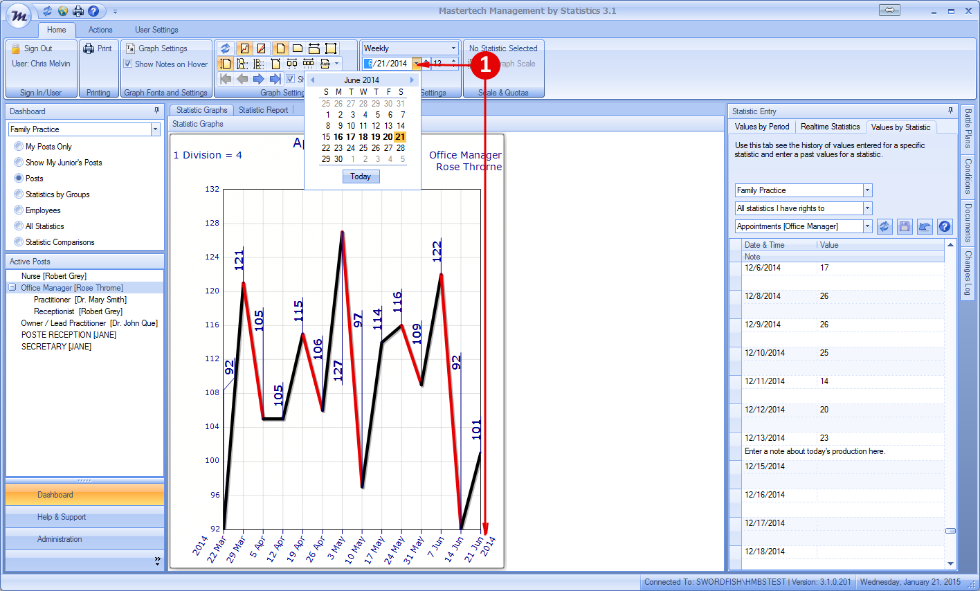Click the fit full page icon
Image resolution: width=980 pixels, height=591 pixels.
(x=331, y=48)
